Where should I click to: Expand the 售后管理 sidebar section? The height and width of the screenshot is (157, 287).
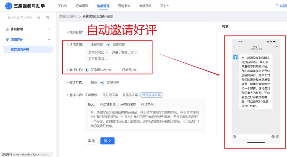point(49,29)
